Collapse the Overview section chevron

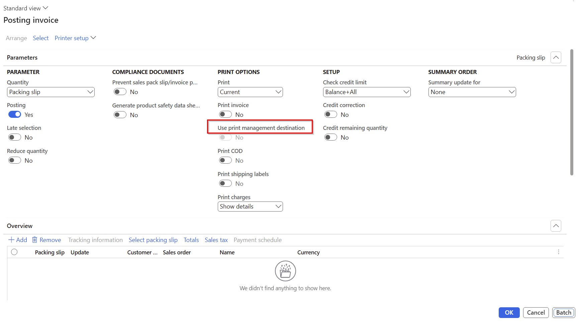coord(556,226)
